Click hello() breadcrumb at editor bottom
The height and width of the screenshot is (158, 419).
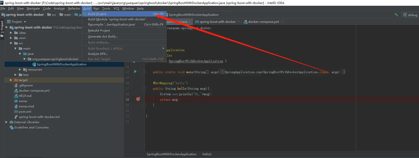point(207,154)
